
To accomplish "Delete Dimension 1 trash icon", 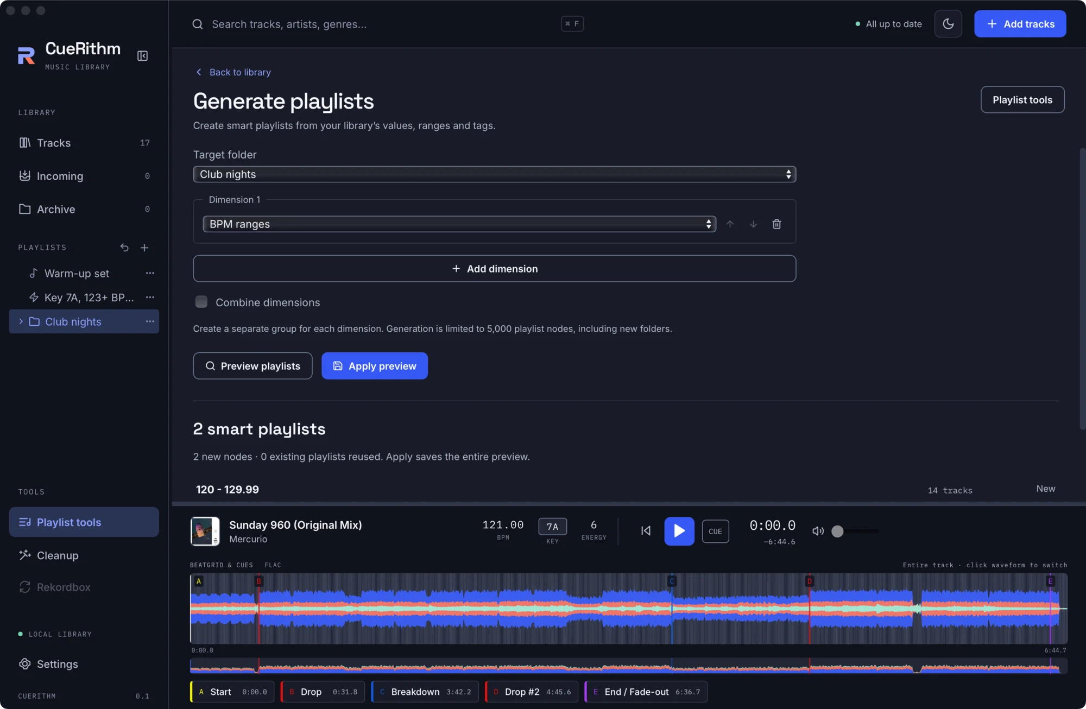I will pyautogui.click(x=776, y=224).
